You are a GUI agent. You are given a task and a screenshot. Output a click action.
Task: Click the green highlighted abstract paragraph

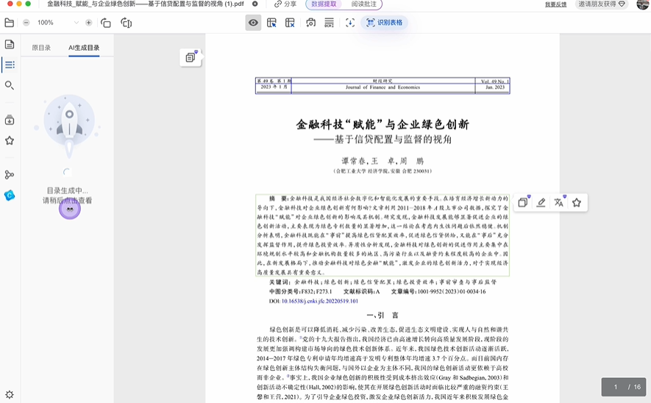pyautogui.click(x=383, y=235)
